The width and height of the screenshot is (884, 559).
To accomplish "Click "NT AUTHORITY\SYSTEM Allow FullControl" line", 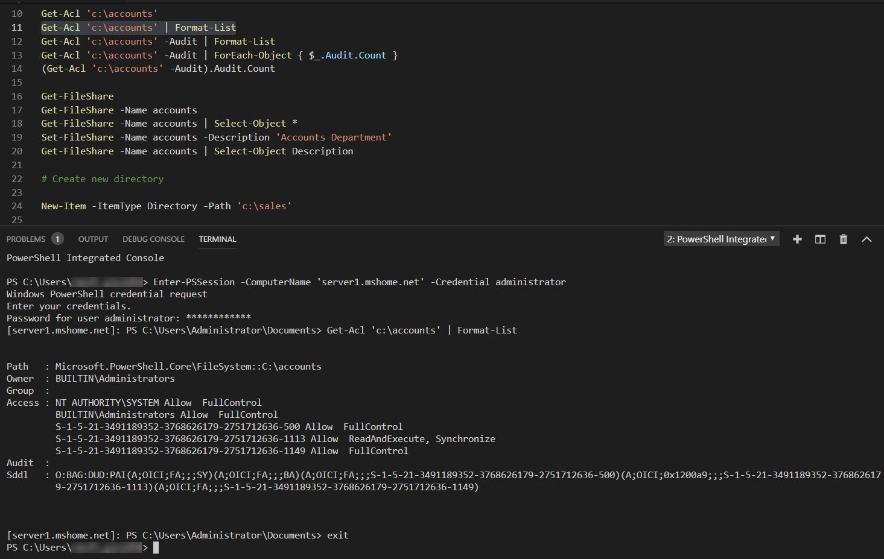I will point(159,403).
